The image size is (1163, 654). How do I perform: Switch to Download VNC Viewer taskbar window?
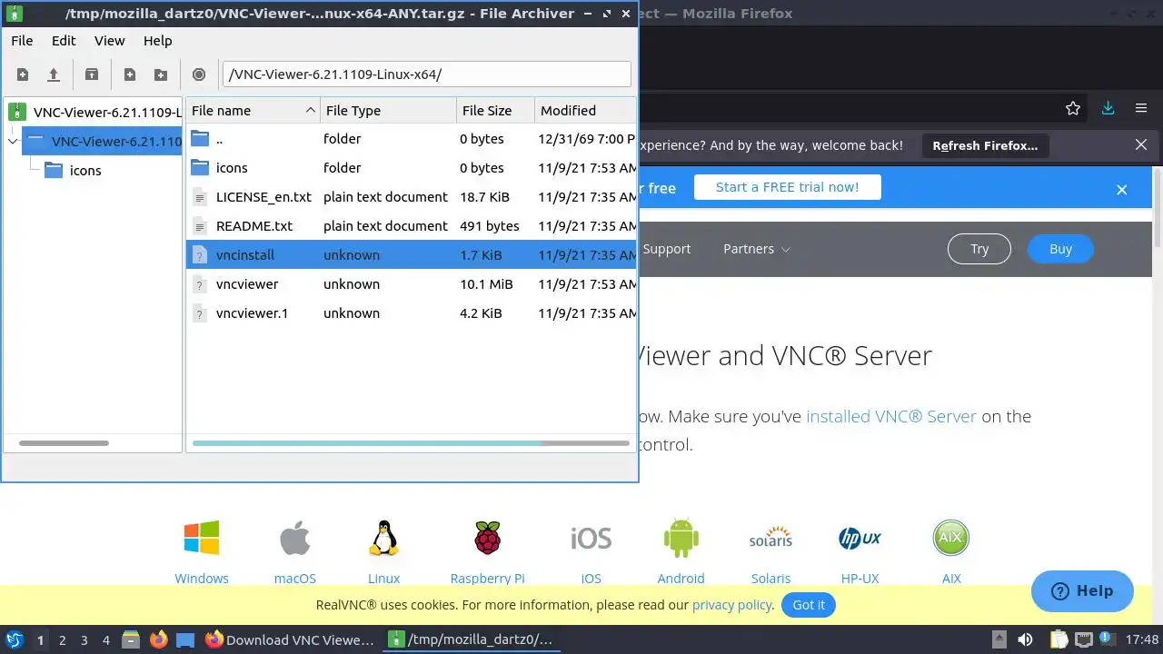click(x=290, y=639)
